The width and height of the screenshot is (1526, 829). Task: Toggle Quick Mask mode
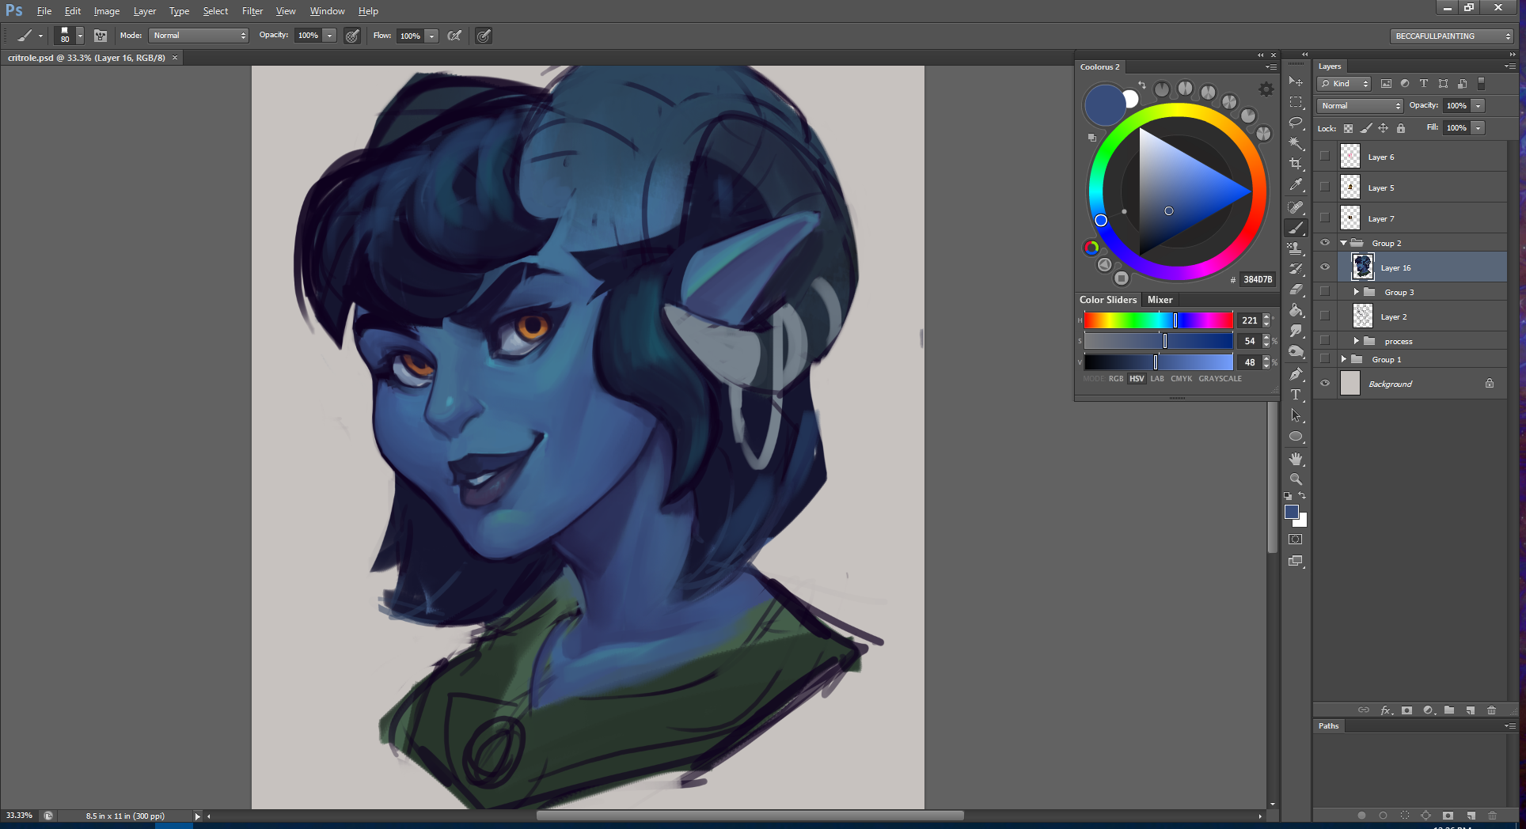[x=1295, y=539]
